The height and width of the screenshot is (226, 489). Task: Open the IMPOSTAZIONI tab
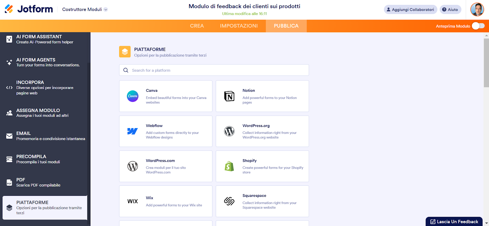click(x=239, y=26)
